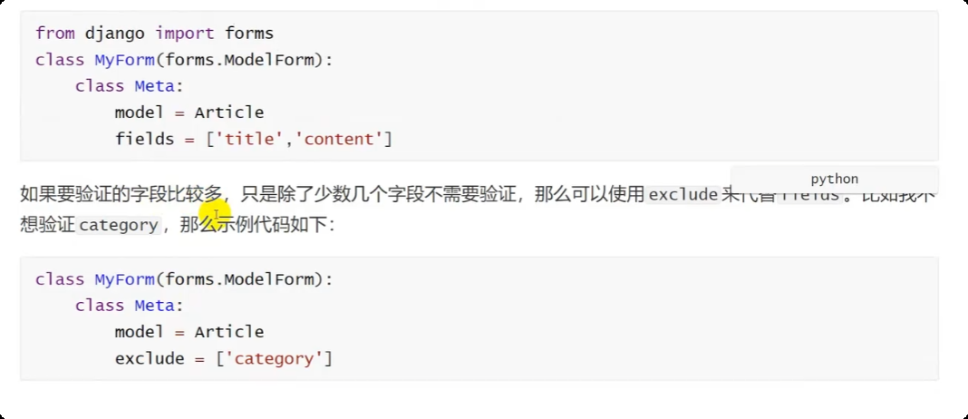
Task: Click the python language label
Action: click(834, 180)
